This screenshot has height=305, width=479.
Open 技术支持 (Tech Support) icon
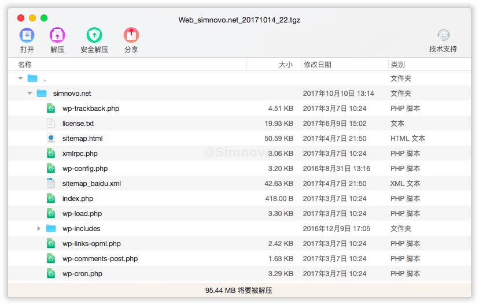pyautogui.click(x=443, y=35)
